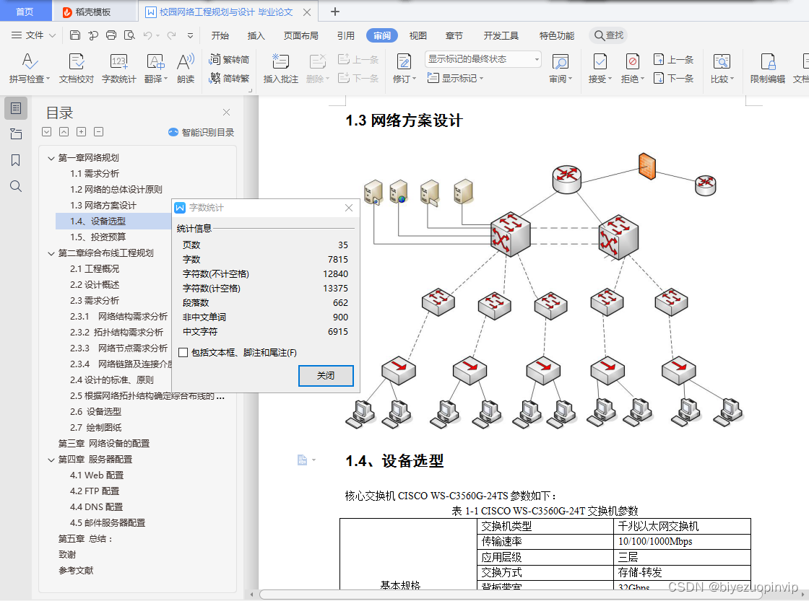Click the print preview icon
This screenshot has height=601, width=809.
(129, 35)
